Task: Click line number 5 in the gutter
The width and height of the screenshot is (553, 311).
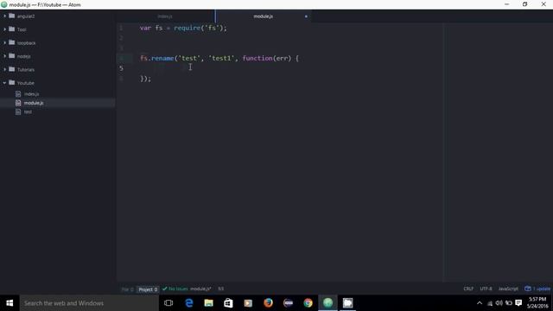Action: pyautogui.click(x=121, y=68)
